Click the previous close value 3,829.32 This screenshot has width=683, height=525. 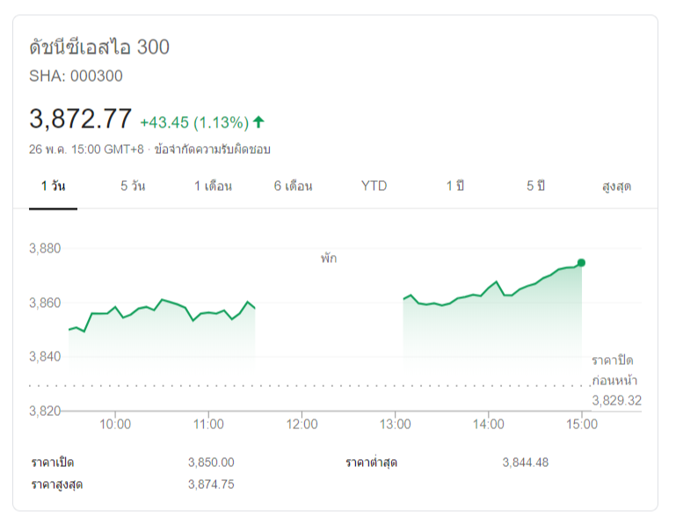pyautogui.click(x=616, y=400)
